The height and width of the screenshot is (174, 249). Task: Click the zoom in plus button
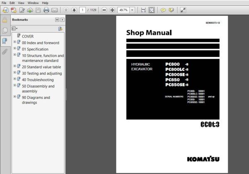[112, 10]
